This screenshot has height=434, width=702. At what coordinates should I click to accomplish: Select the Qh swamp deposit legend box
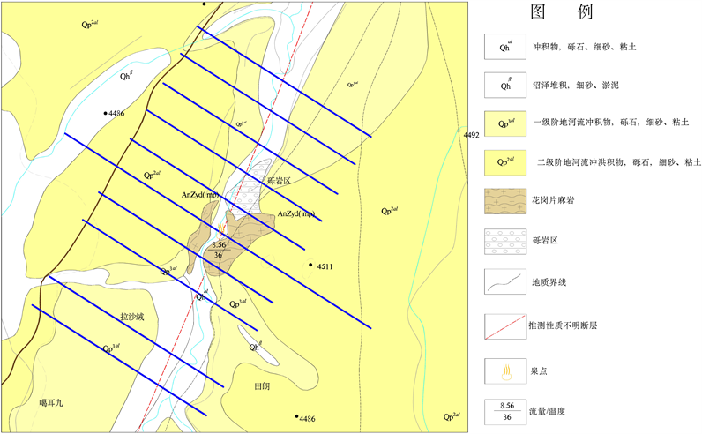pyautogui.click(x=505, y=85)
